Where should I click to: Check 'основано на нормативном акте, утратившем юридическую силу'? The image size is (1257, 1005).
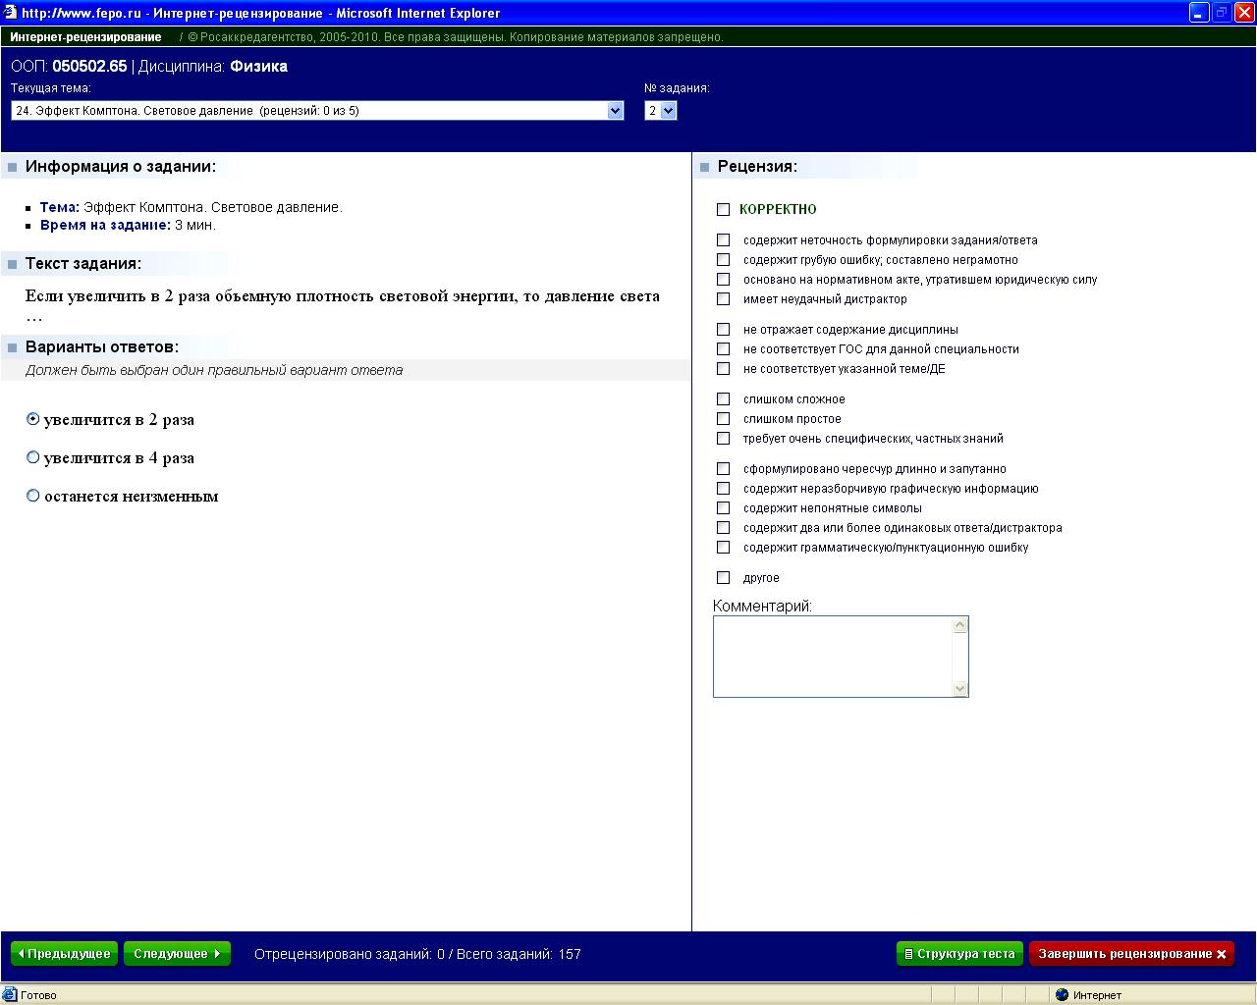[x=724, y=279]
